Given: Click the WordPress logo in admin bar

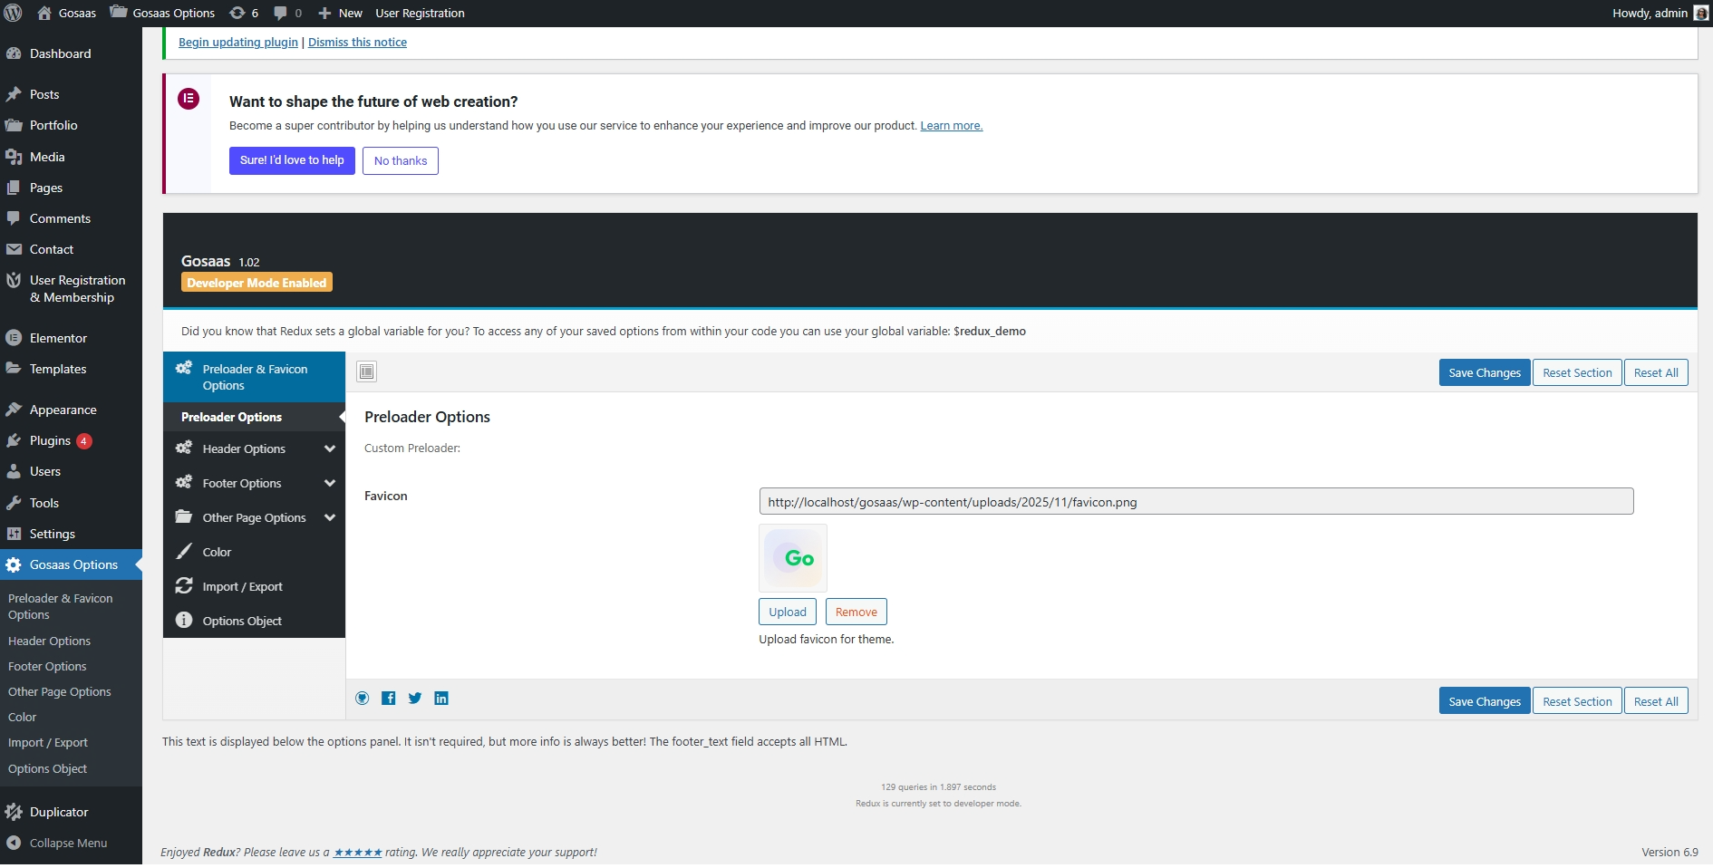Looking at the screenshot, I should tap(13, 13).
